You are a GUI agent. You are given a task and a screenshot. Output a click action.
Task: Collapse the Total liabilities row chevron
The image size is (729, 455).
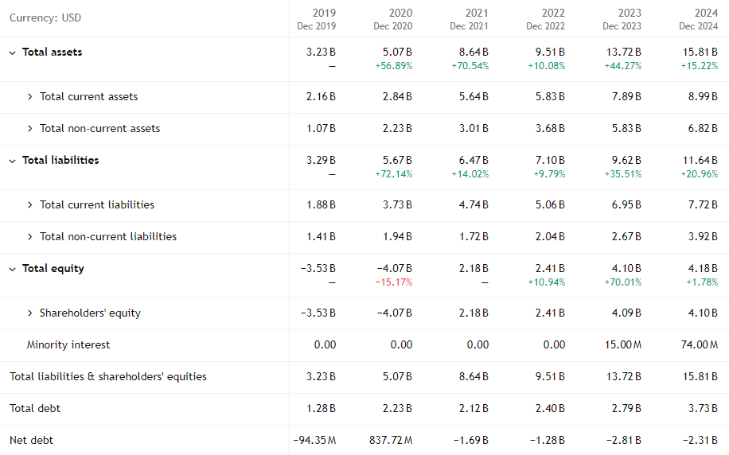pos(12,161)
